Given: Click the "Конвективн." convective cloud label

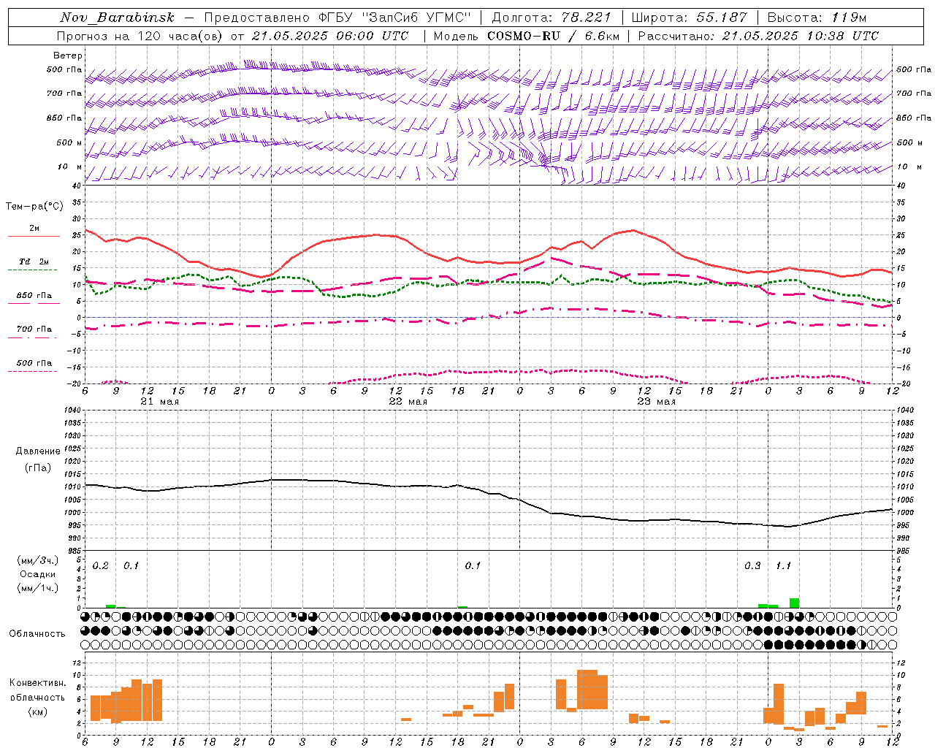Looking at the screenshot, I should (38, 683).
